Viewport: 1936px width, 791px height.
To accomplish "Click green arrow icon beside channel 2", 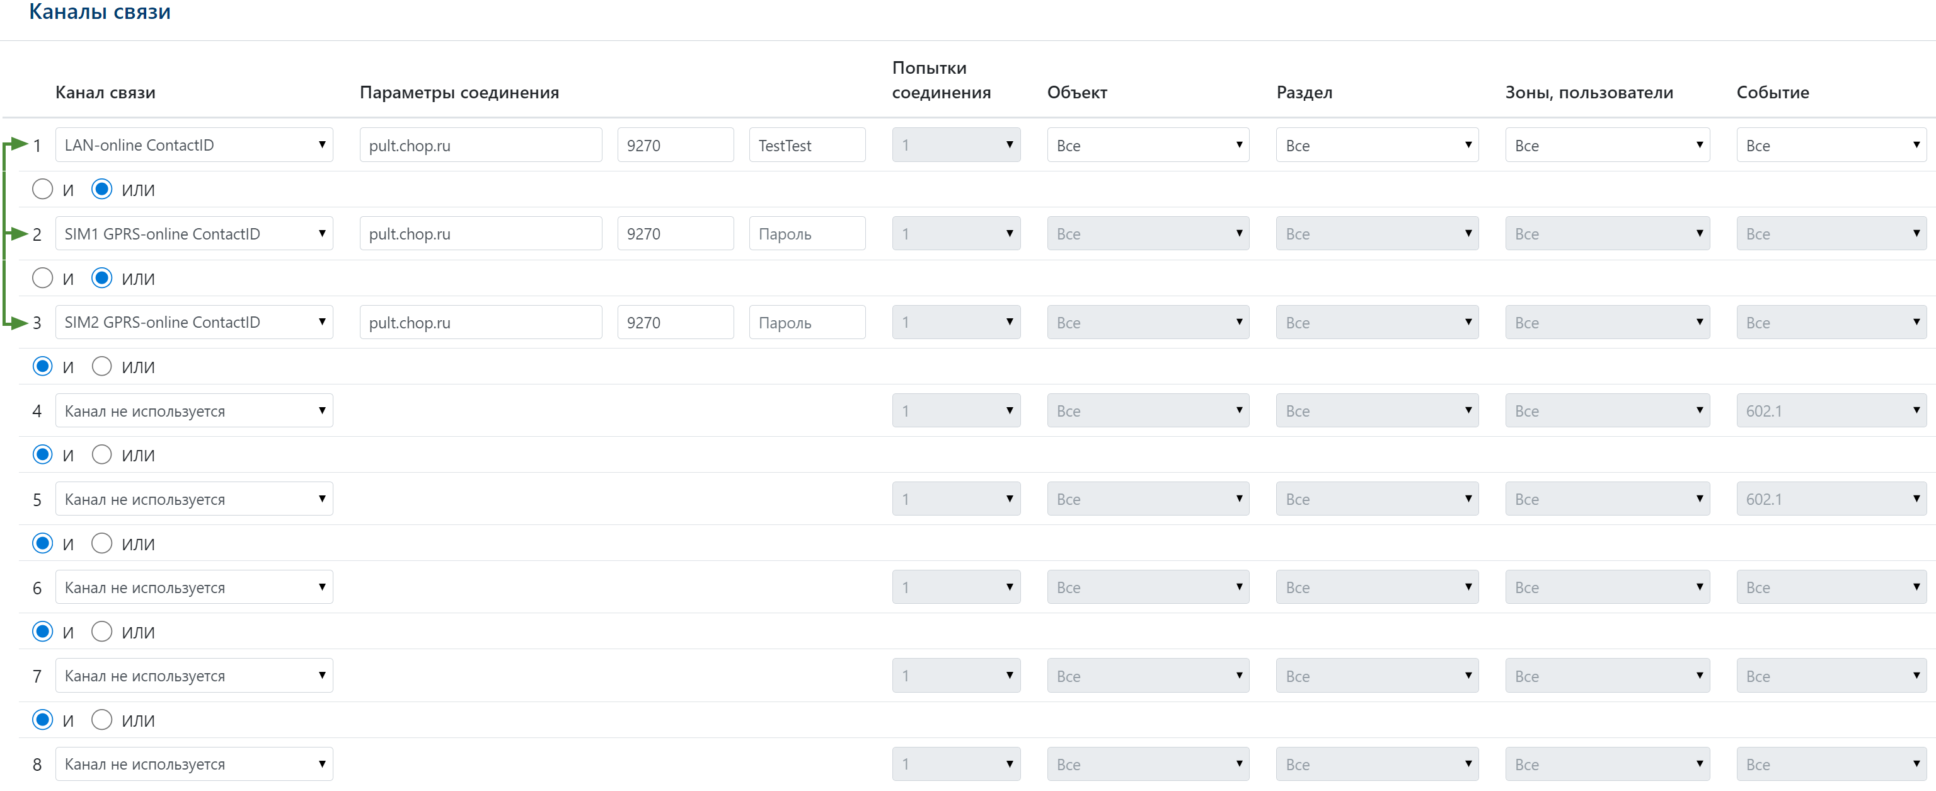I will (x=18, y=234).
